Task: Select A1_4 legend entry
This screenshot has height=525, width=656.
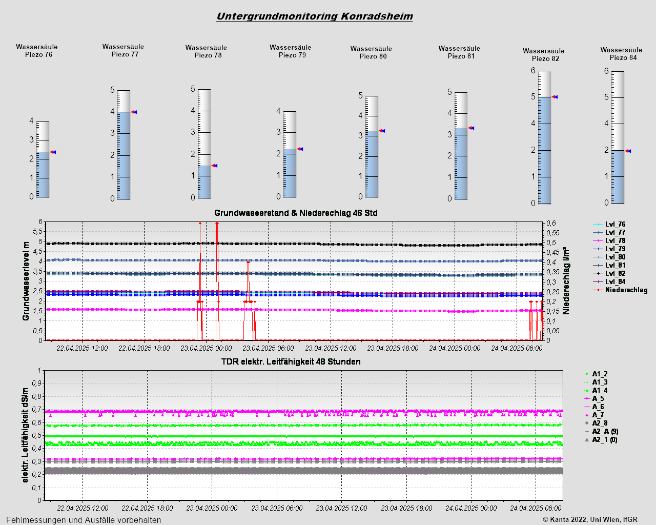Action: coord(596,391)
